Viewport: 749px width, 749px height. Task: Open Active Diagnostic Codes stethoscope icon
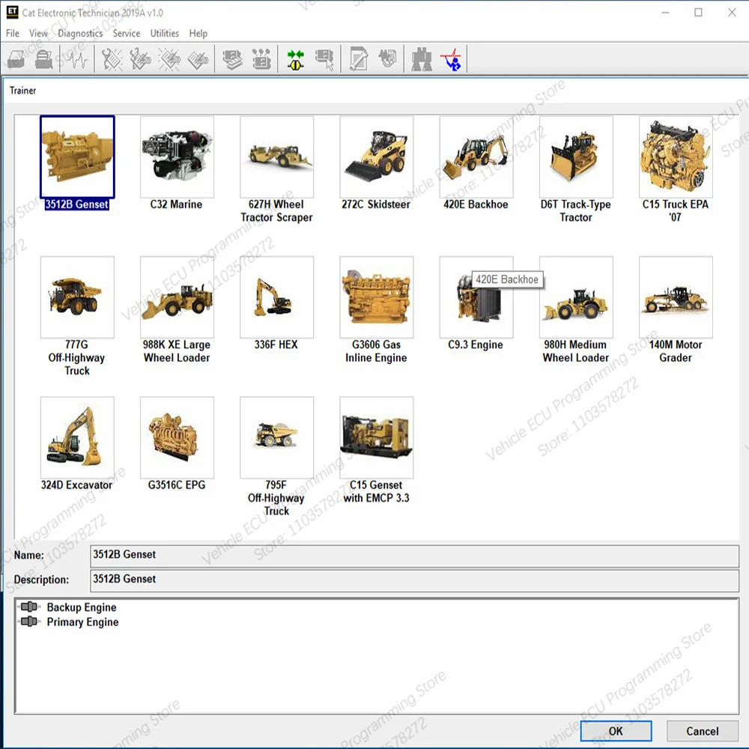(112, 60)
